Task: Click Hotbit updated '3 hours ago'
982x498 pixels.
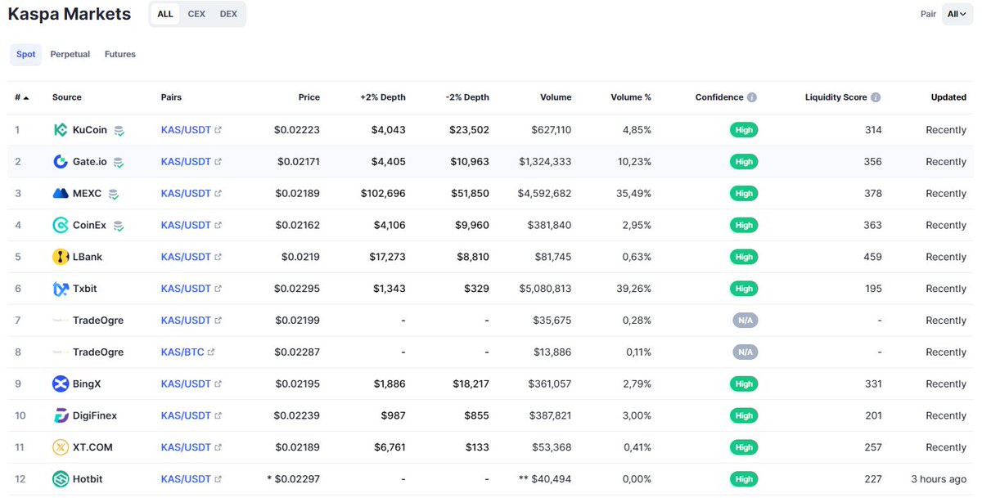Action: click(939, 479)
